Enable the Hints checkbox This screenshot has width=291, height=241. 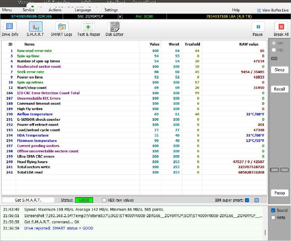click(x=273, y=218)
